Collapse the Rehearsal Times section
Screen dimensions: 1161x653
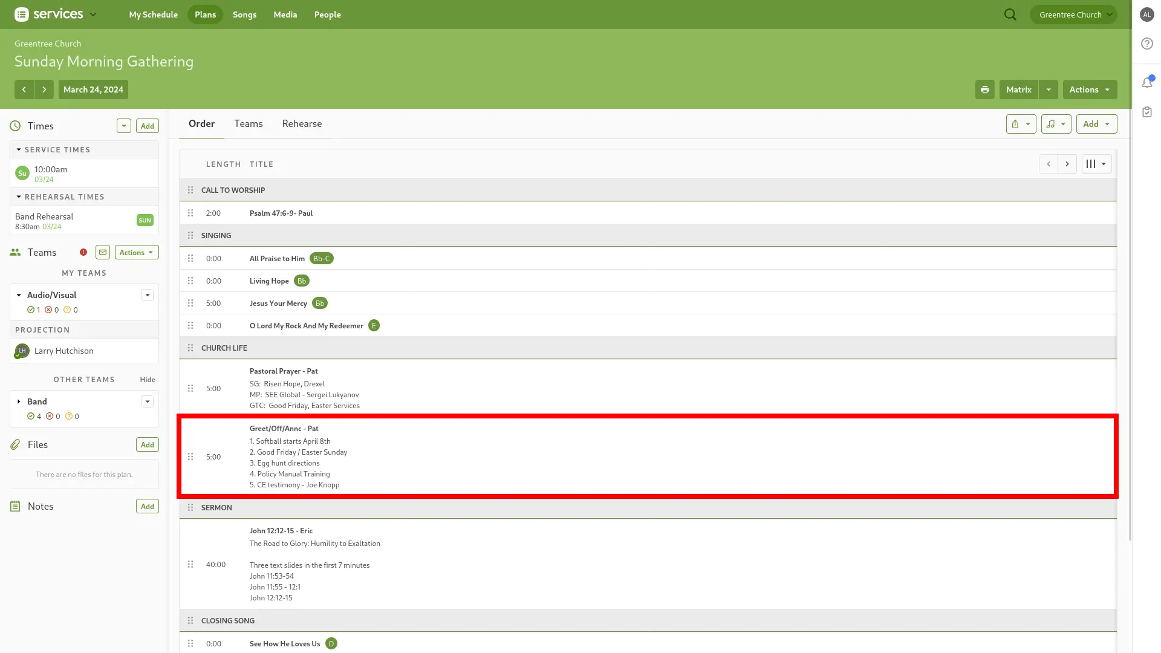coord(19,197)
